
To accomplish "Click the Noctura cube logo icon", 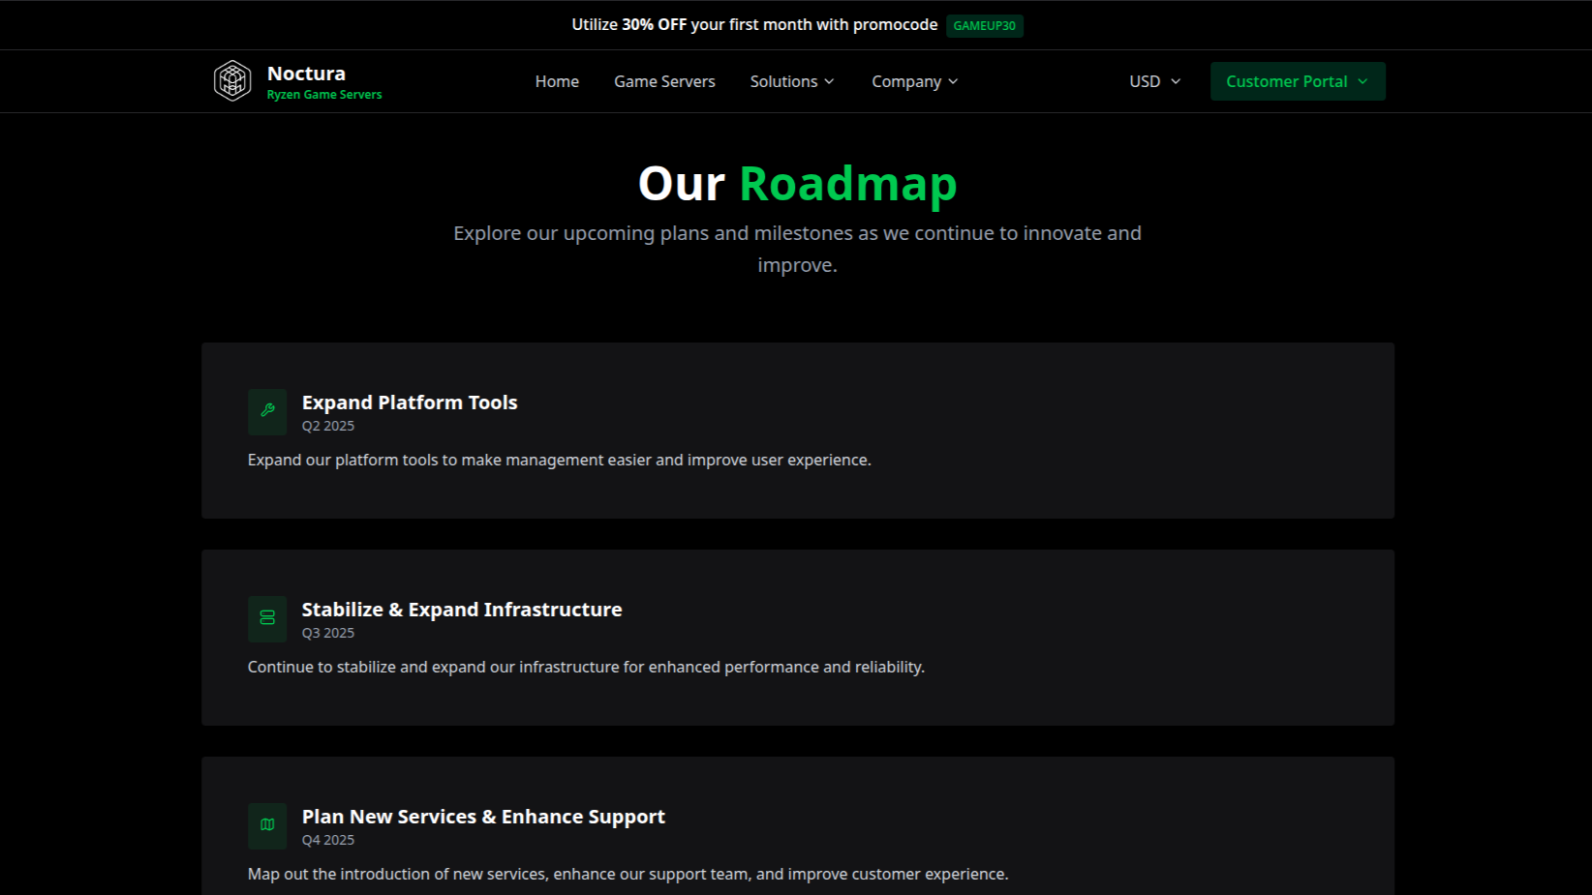I will 232,81.
